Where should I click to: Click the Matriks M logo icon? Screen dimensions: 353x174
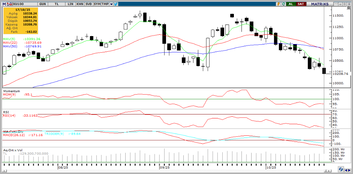(3, 4)
